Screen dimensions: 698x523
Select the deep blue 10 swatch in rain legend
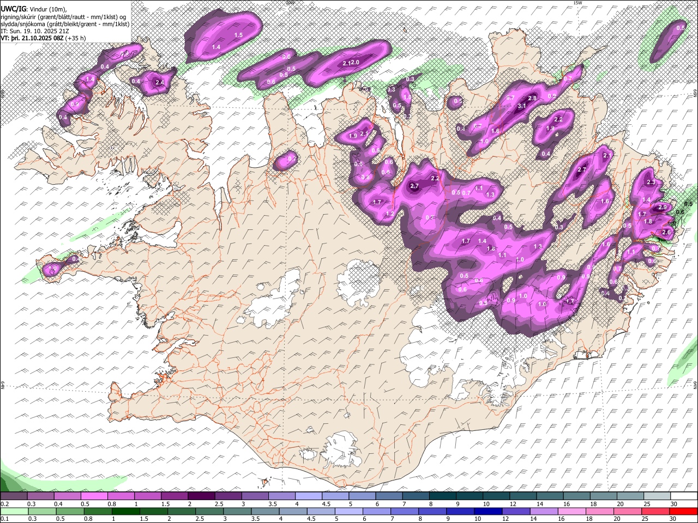[488, 511]
